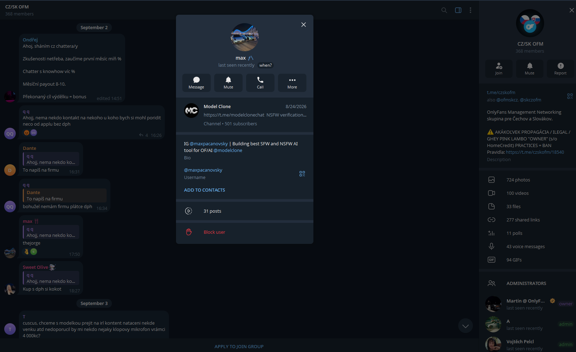Open max's profile photo
Screen dimensions: 576x352
(x=245, y=37)
